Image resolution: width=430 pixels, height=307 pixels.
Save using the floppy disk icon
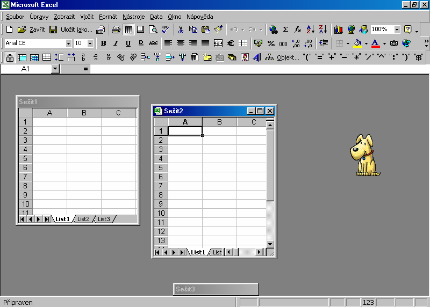[x=53, y=30]
